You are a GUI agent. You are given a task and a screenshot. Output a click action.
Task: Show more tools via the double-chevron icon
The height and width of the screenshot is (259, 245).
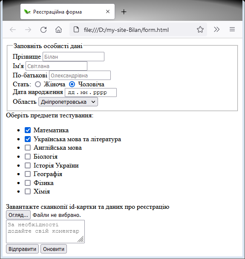click(x=216, y=29)
